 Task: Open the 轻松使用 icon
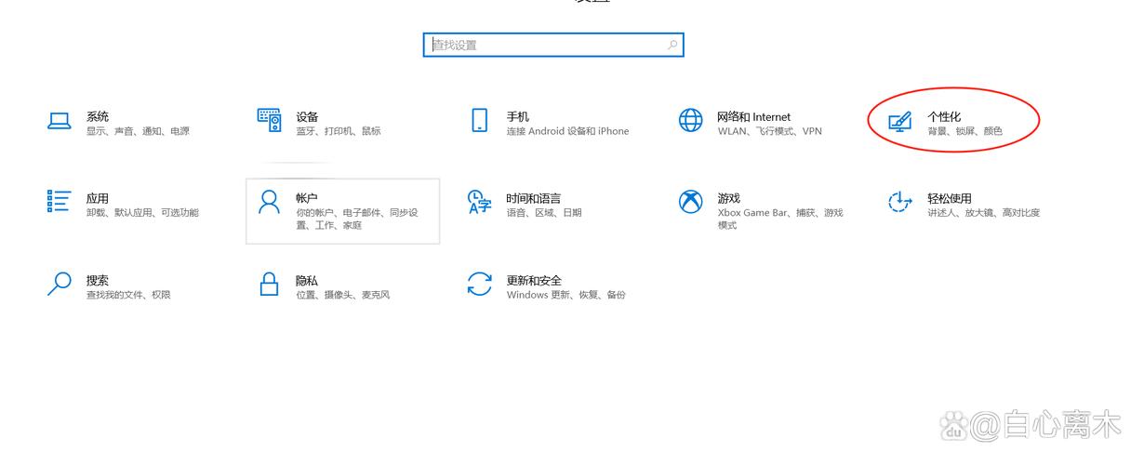point(899,202)
